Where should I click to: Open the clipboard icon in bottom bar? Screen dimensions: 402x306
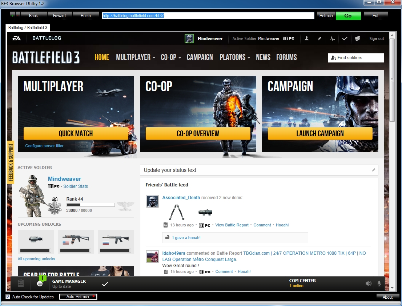click(21, 283)
